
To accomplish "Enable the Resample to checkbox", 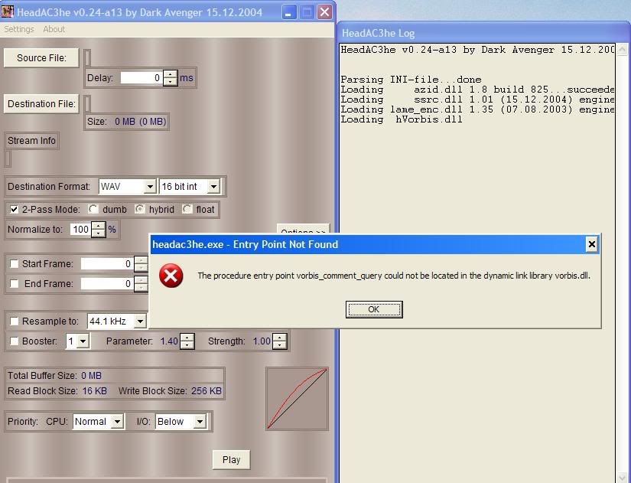I will click(14, 321).
